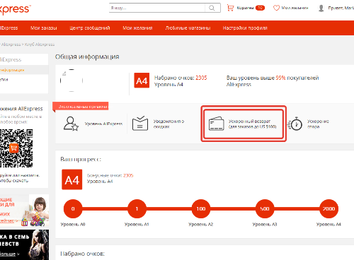This screenshot has height=260, width=354.
Task: Open Мои желания in the navigation bar
Action: pos(137,28)
